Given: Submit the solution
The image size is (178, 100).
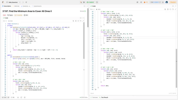Looking at the screenshot, I should coord(90,2).
